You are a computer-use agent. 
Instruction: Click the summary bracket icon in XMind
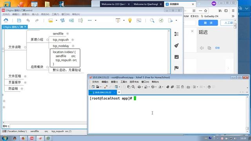(x=80, y=20)
